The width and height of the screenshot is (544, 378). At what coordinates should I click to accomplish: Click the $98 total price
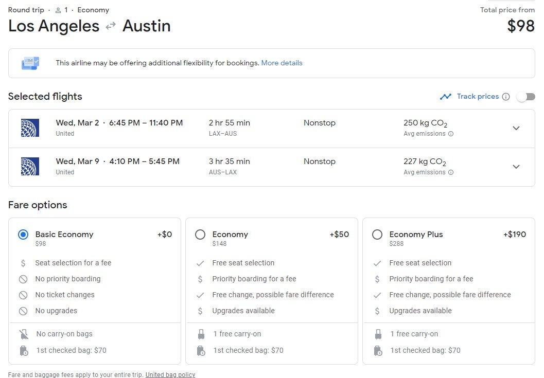tap(521, 26)
